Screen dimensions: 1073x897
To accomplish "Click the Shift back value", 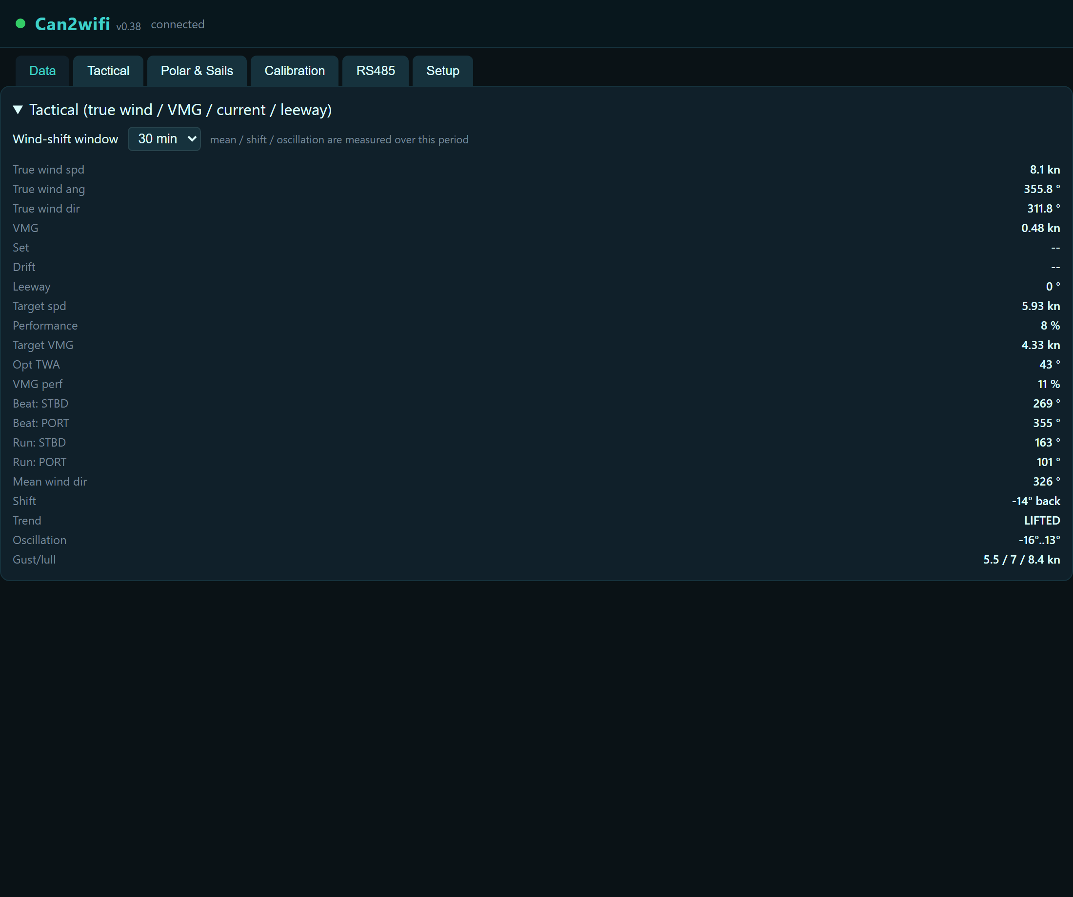I will 1036,501.
